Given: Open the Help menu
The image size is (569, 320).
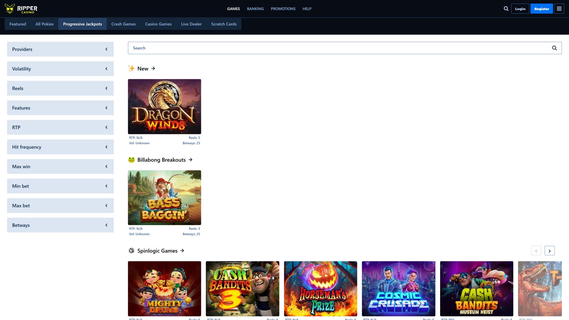Looking at the screenshot, I should [x=307, y=9].
